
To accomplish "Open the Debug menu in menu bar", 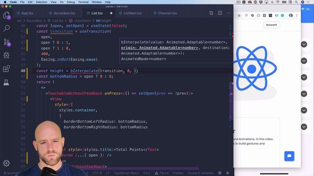I will pyautogui.click(x=71, y=2).
